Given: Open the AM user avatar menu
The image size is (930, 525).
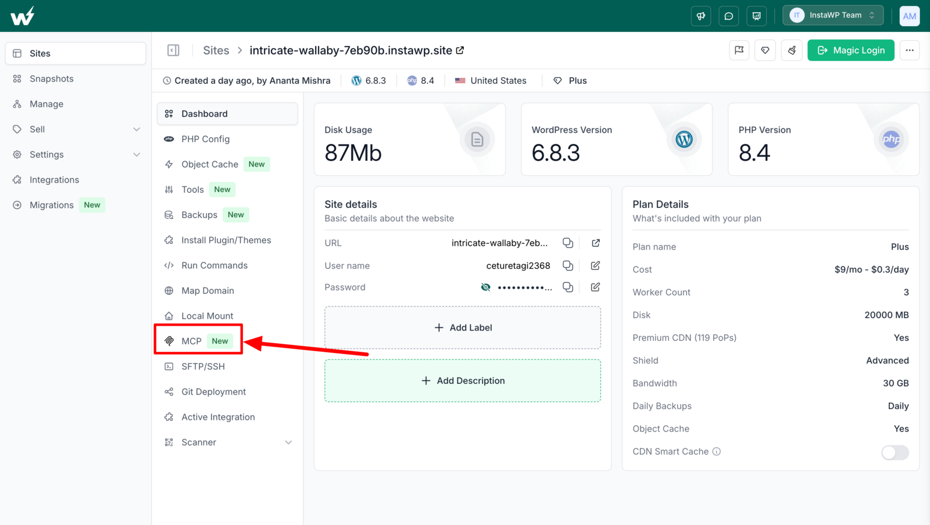Looking at the screenshot, I should pyautogui.click(x=910, y=16).
